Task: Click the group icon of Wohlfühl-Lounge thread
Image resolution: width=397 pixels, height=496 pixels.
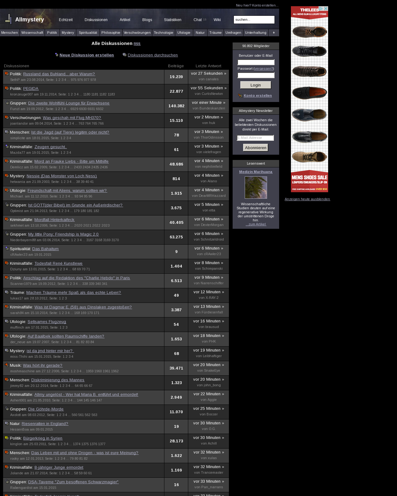Action: [x=7, y=103]
